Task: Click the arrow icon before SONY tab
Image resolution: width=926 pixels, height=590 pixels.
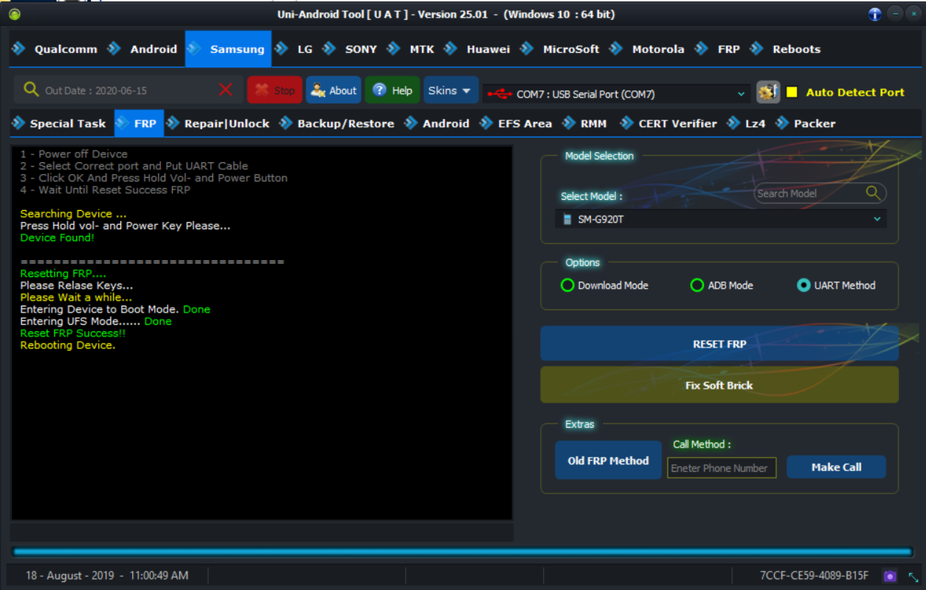Action: point(329,49)
